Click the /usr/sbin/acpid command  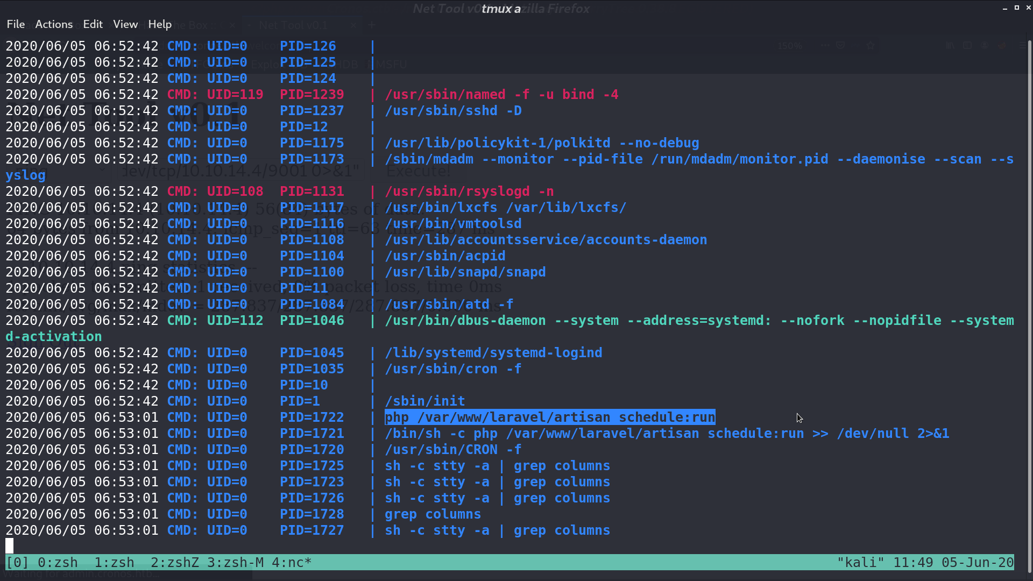[x=445, y=256]
